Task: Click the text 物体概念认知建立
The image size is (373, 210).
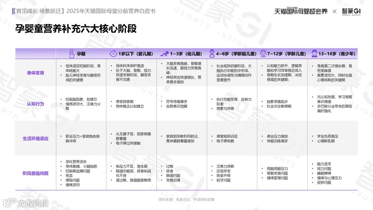Action: click(130, 106)
